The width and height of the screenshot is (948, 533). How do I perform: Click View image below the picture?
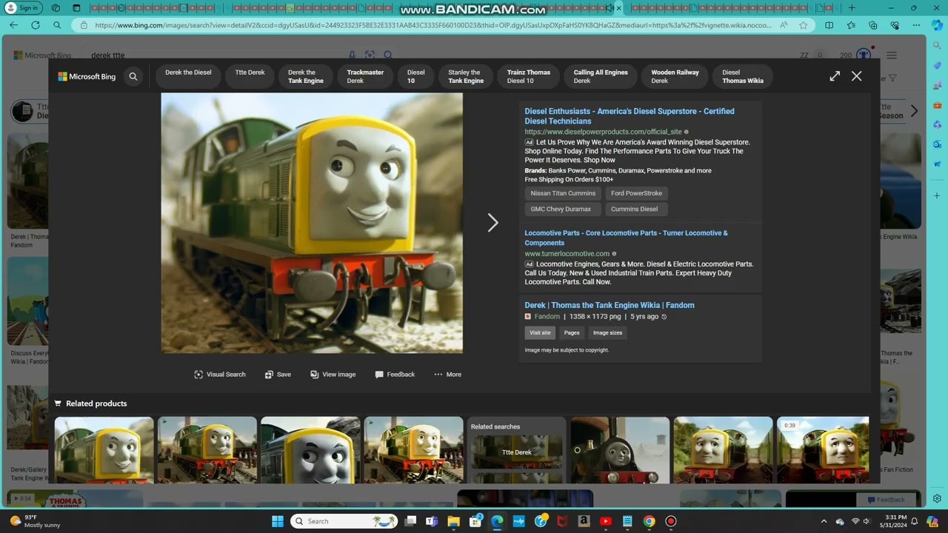coord(333,375)
